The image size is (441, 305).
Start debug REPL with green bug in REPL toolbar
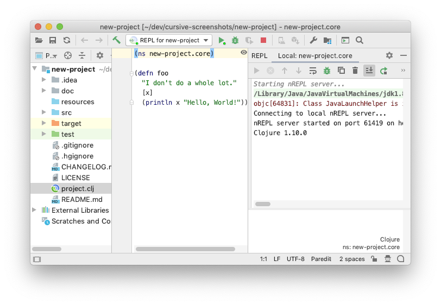(327, 71)
